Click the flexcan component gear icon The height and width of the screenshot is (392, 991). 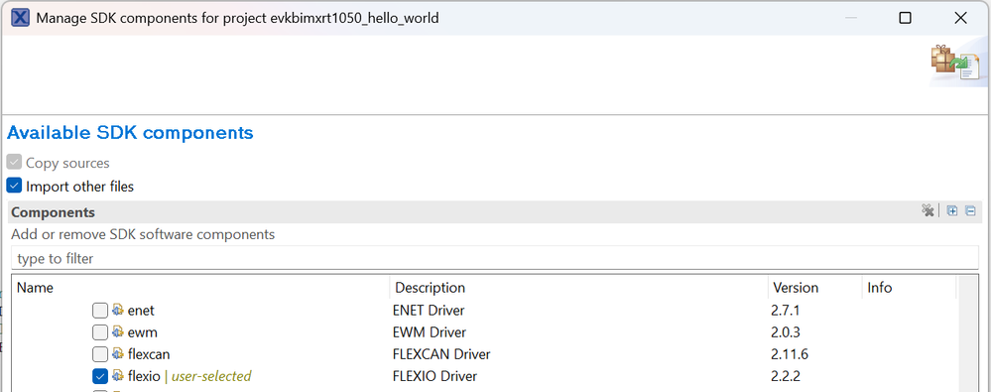point(118,354)
